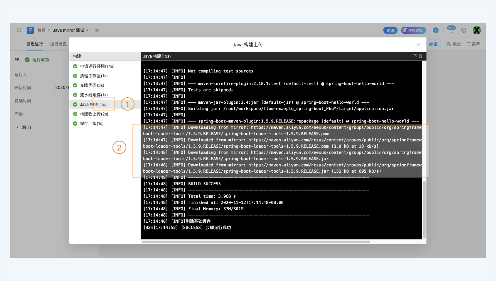Select step 流水线缓存(1s)
The image size is (496, 281).
[105, 95]
